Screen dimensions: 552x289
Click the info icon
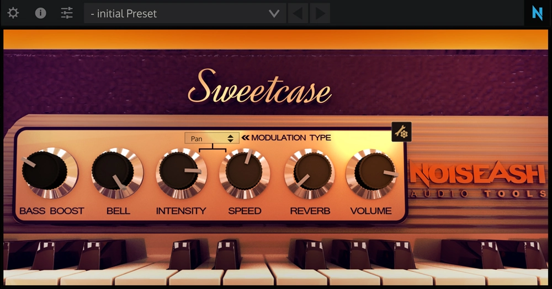40,13
